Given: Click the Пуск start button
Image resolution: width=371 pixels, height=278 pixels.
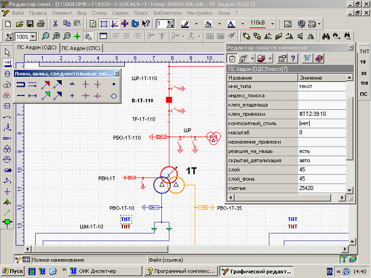Looking at the screenshot, I should (13, 271).
